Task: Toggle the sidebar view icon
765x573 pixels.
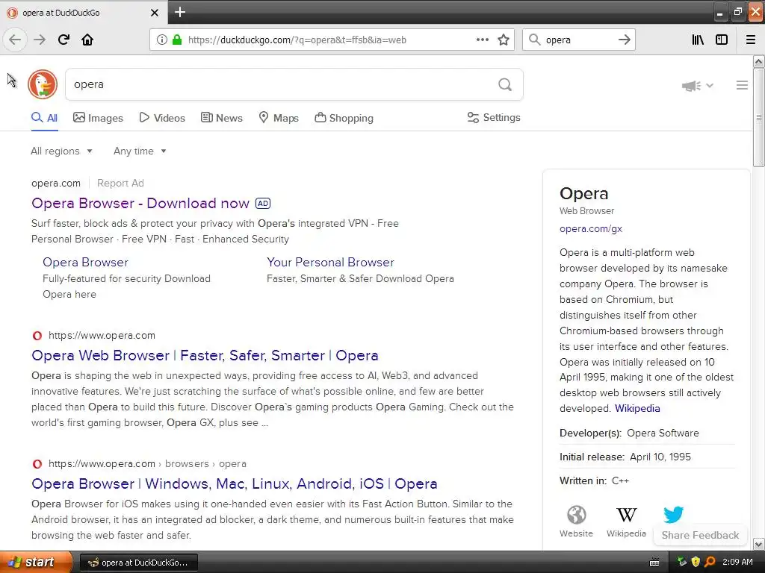Action: 722,40
